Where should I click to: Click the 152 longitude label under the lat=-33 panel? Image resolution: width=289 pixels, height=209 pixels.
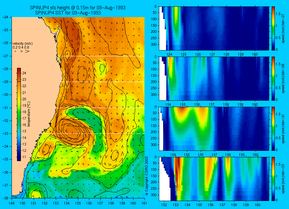pos(164,205)
